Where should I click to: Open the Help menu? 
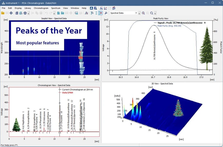[84, 8]
